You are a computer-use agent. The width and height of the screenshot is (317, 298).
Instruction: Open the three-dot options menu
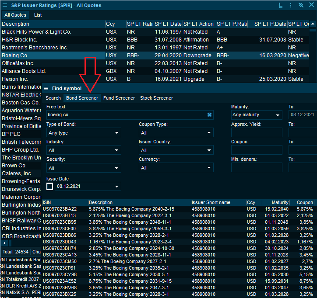(x=291, y=5)
